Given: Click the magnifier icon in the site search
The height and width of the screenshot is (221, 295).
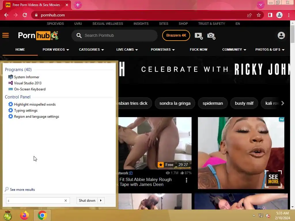Looking at the screenshot, I should tap(79, 35).
